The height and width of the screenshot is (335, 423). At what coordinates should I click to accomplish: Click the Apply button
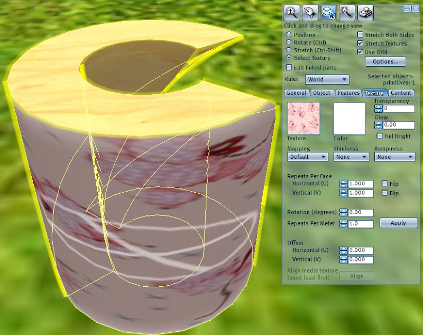tap(398, 223)
